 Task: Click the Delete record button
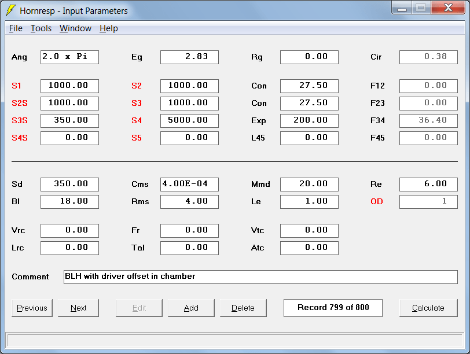(243, 308)
